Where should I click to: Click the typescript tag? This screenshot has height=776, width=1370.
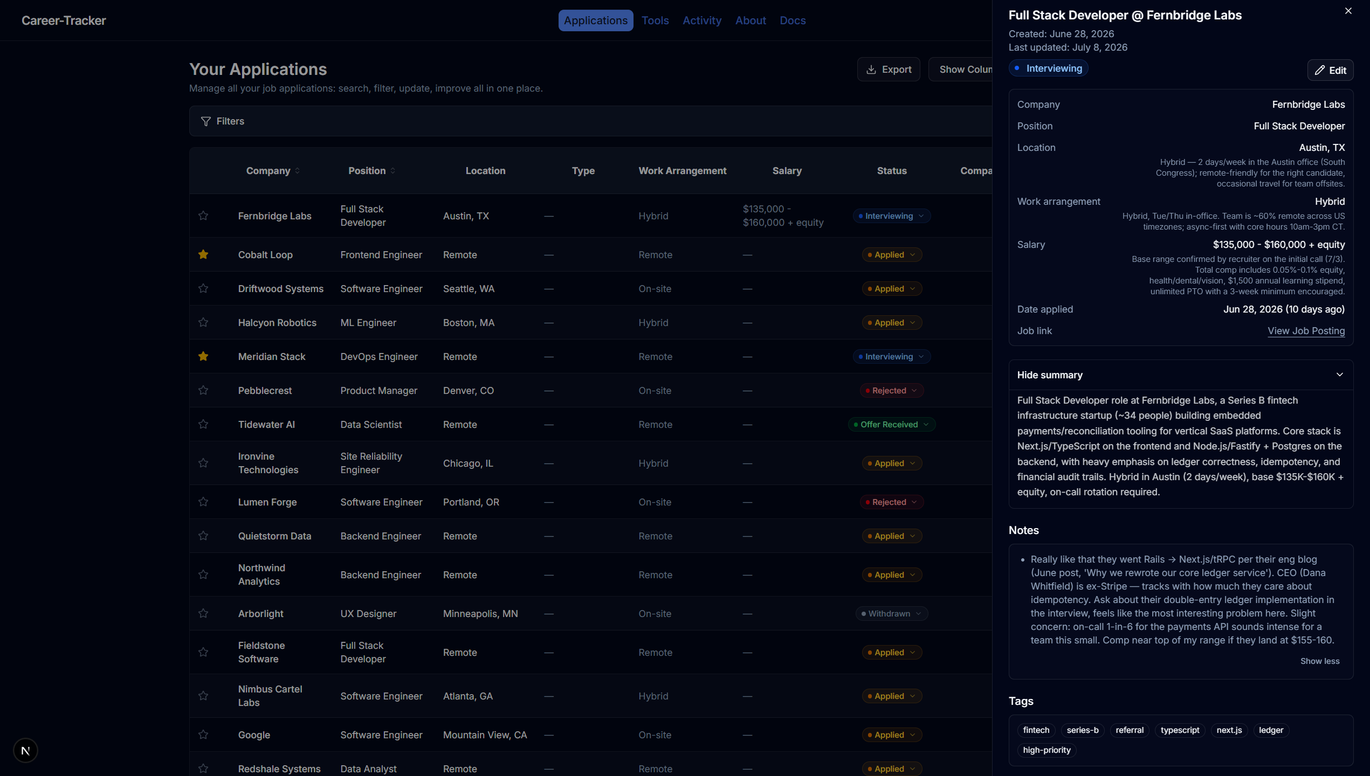coord(1180,730)
